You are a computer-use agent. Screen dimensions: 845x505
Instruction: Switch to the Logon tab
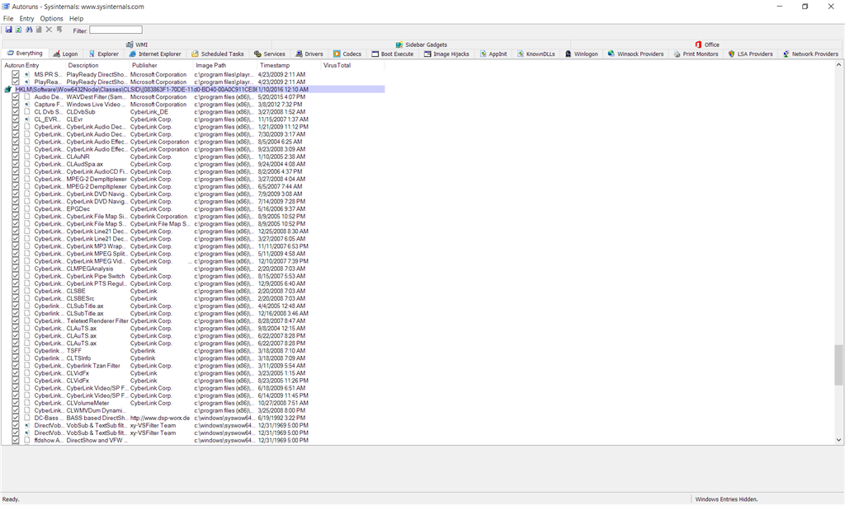pyautogui.click(x=65, y=54)
